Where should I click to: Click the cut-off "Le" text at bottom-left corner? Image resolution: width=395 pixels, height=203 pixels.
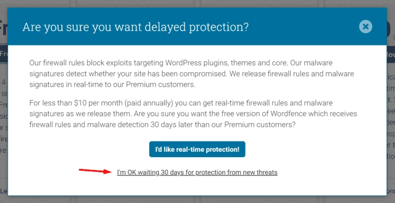tap(4, 191)
